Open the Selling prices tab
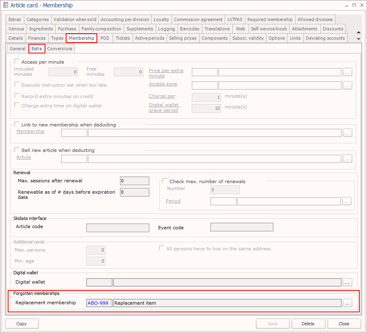 [182, 38]
